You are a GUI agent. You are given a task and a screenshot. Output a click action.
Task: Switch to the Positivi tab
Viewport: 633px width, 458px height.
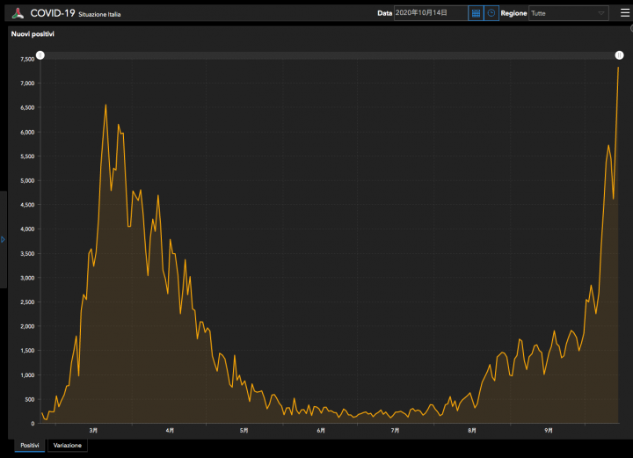point(30,445)
